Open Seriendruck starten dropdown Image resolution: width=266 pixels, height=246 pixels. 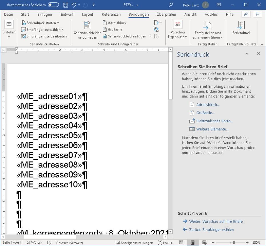pyautogui.click(x=40, y=23)
